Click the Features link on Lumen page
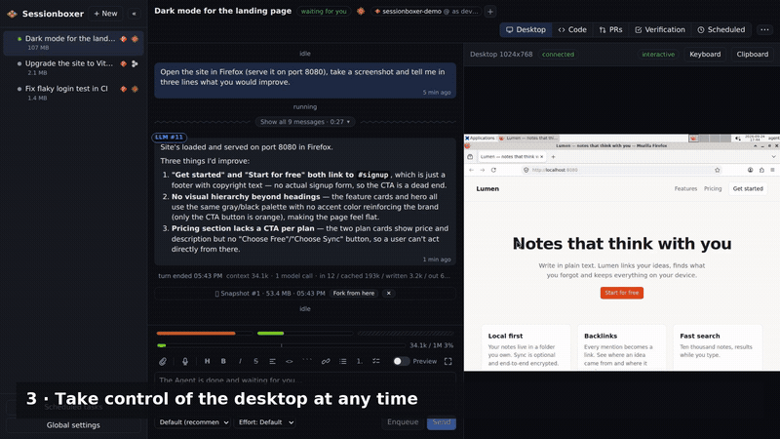780x439 pixels. tap(685, 188)
